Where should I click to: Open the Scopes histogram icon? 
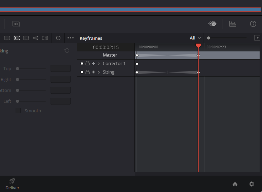[x=233, y=24]
